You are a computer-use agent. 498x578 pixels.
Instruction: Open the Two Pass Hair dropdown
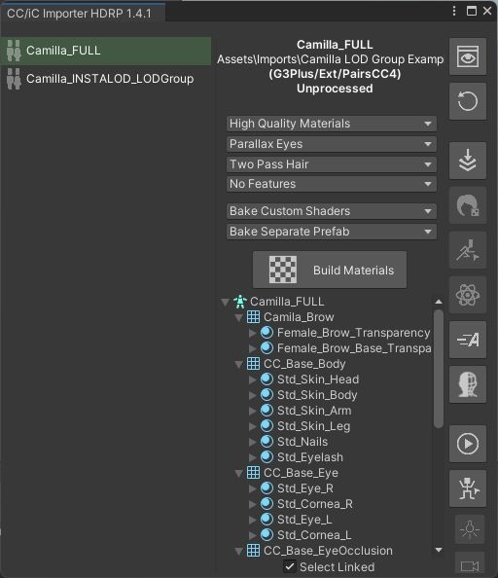coord(331,164)
